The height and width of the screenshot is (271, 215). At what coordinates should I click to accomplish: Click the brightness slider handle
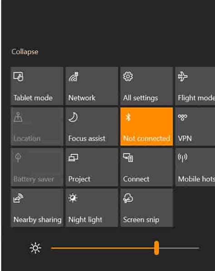(x=156, y=248)
